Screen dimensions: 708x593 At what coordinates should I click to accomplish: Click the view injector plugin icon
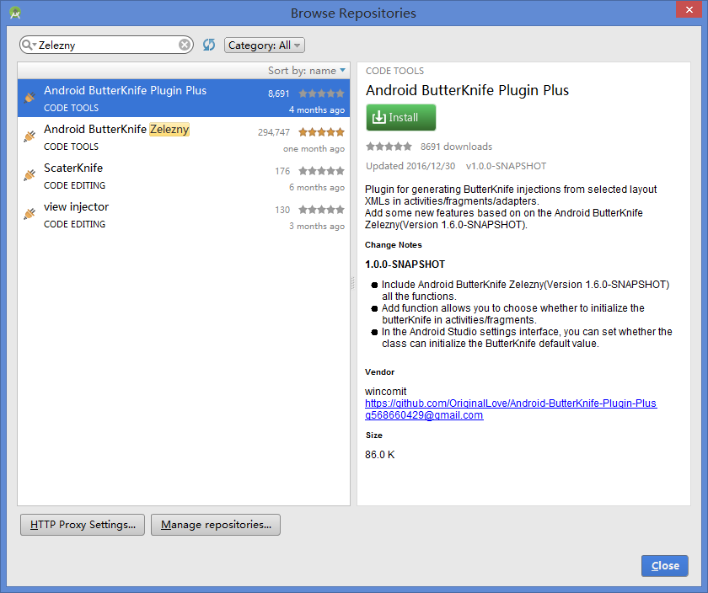tap(29, 214)
